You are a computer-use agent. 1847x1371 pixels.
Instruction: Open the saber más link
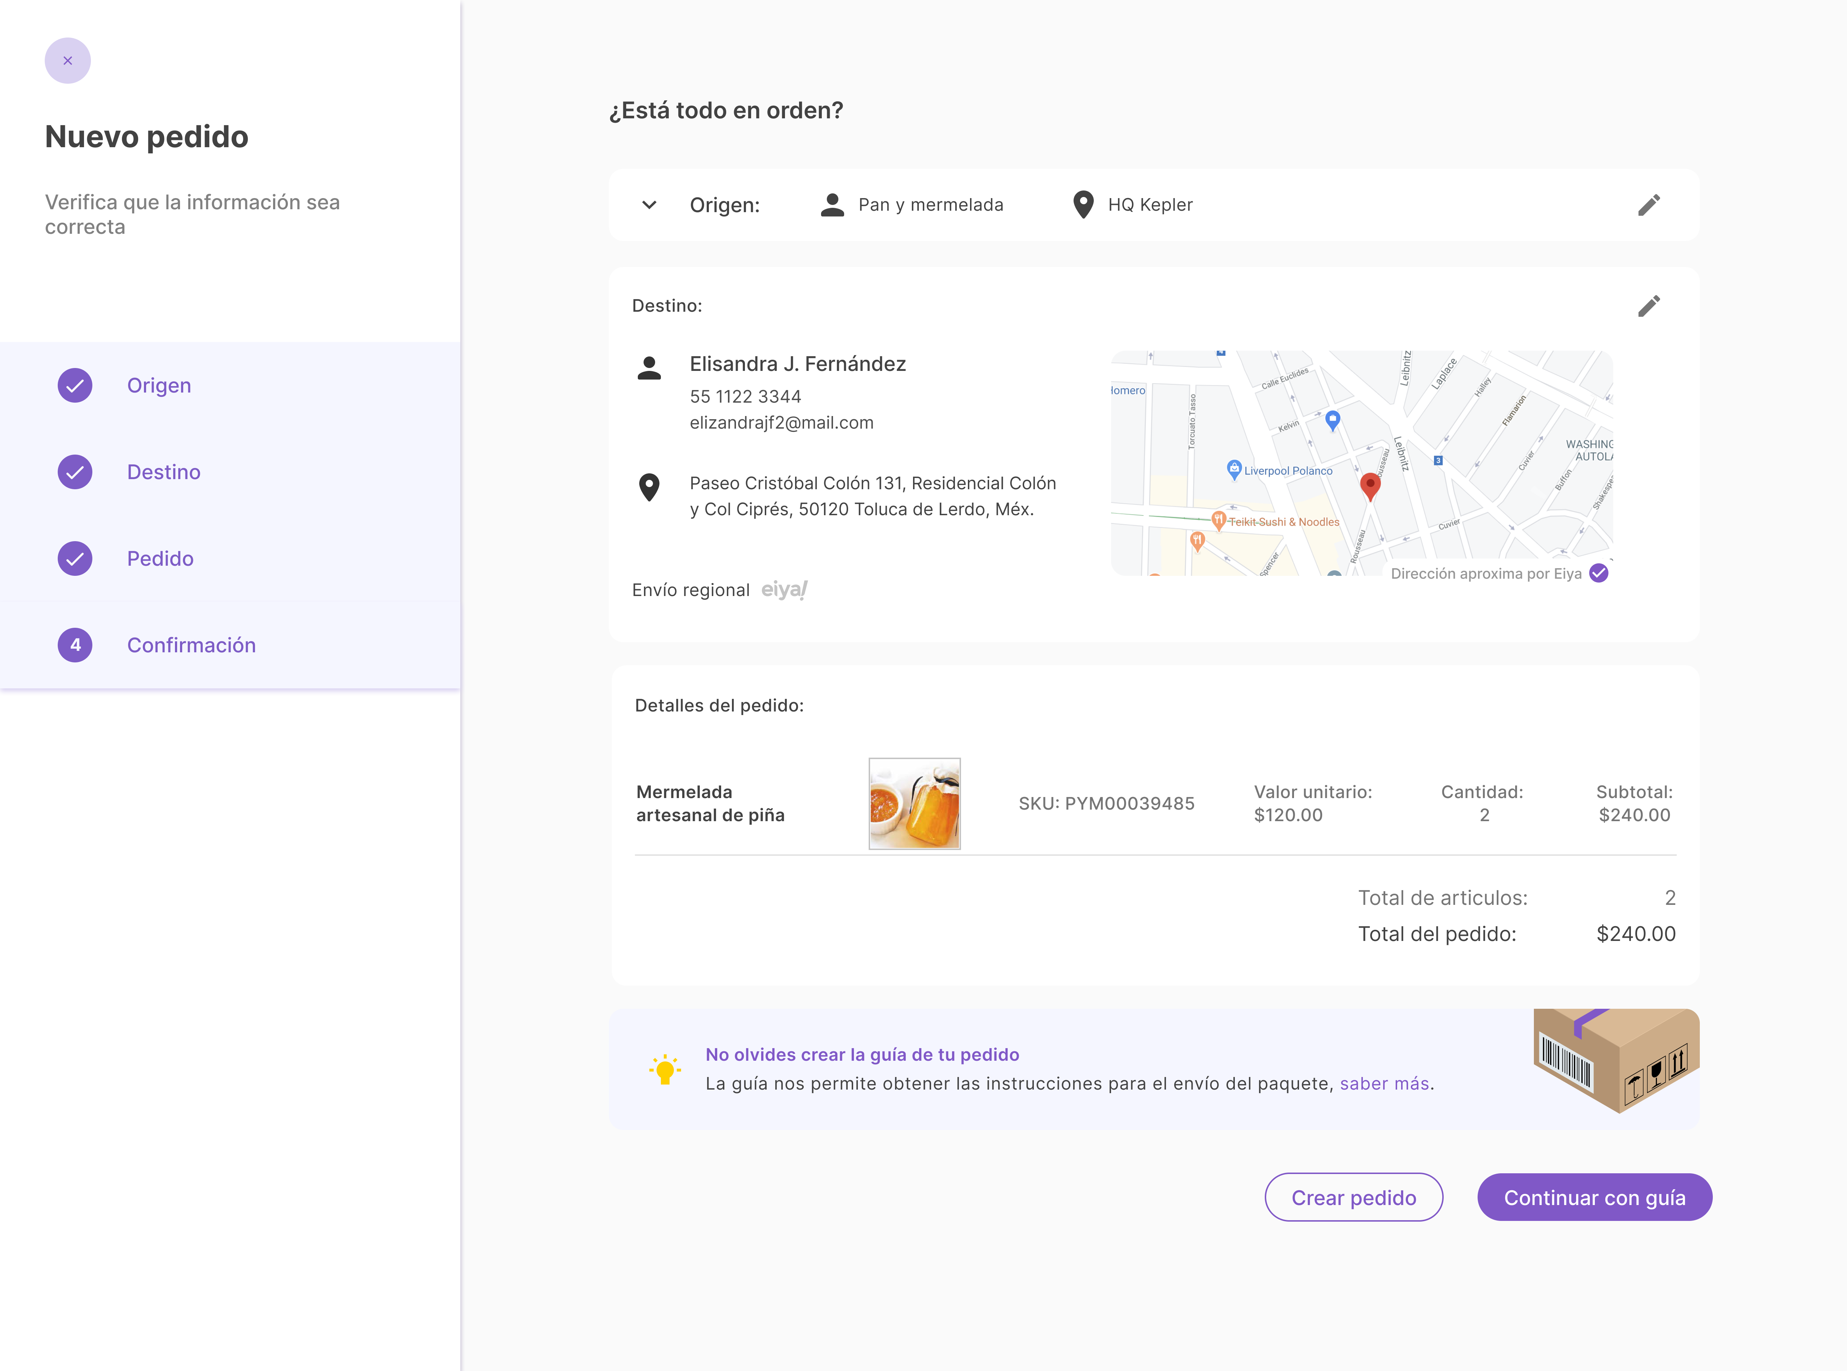click(x=1384, y=1084)
